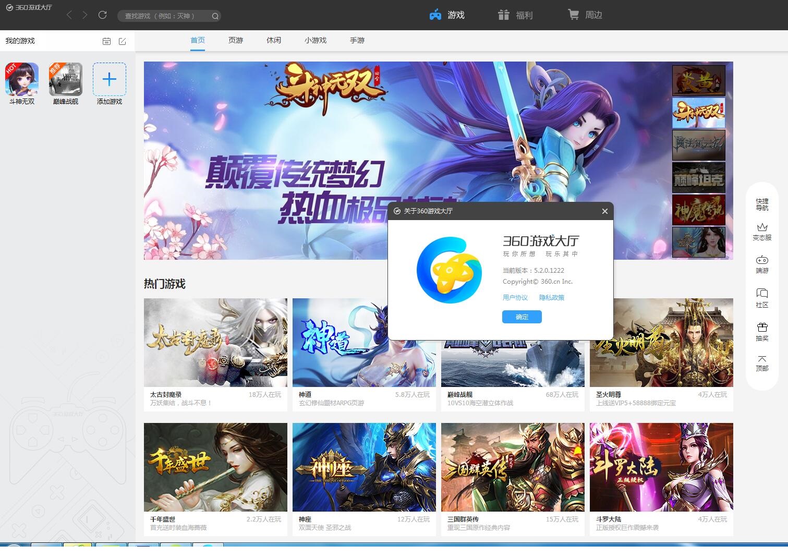Select the first banner thumbnail at top

(699, 80)
